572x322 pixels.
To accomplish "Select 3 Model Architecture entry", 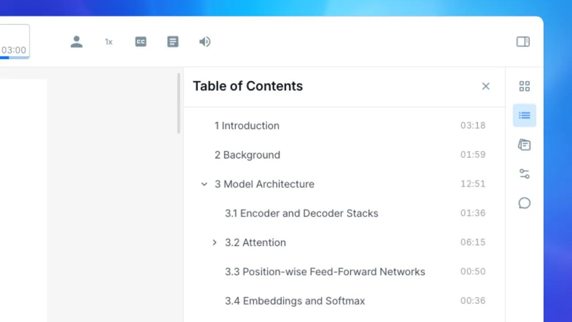I will (265, 184).
